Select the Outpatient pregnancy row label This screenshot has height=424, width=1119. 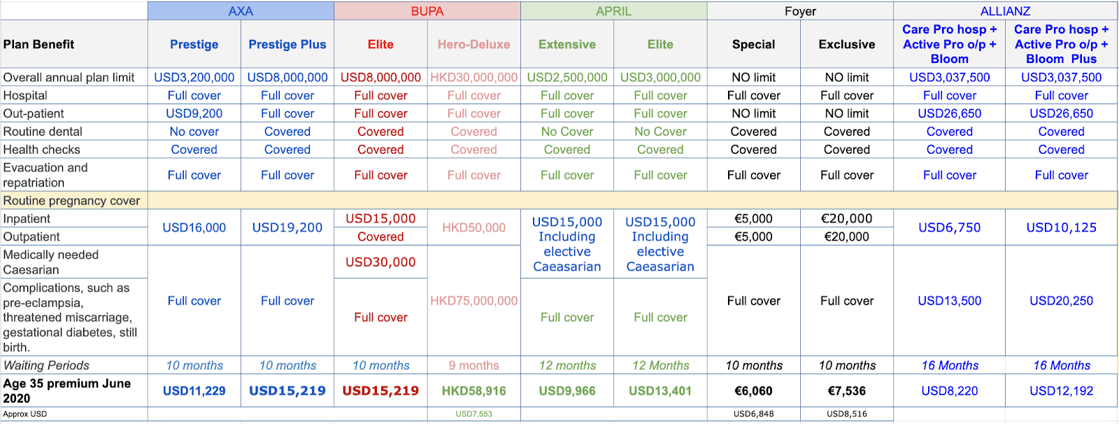point(74,236)
